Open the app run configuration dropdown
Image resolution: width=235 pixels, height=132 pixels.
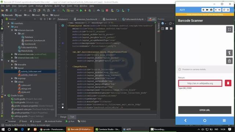73,11
